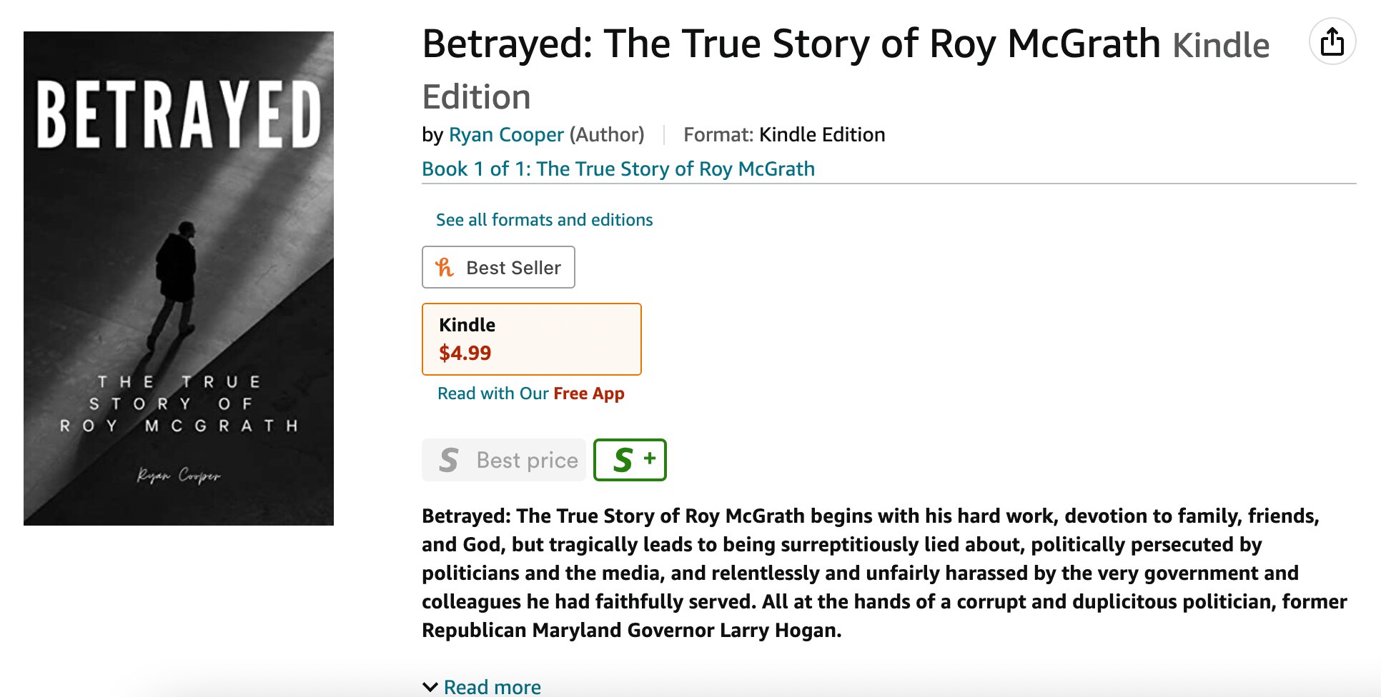
Task: Click the Best price badge
Action: 503,459
